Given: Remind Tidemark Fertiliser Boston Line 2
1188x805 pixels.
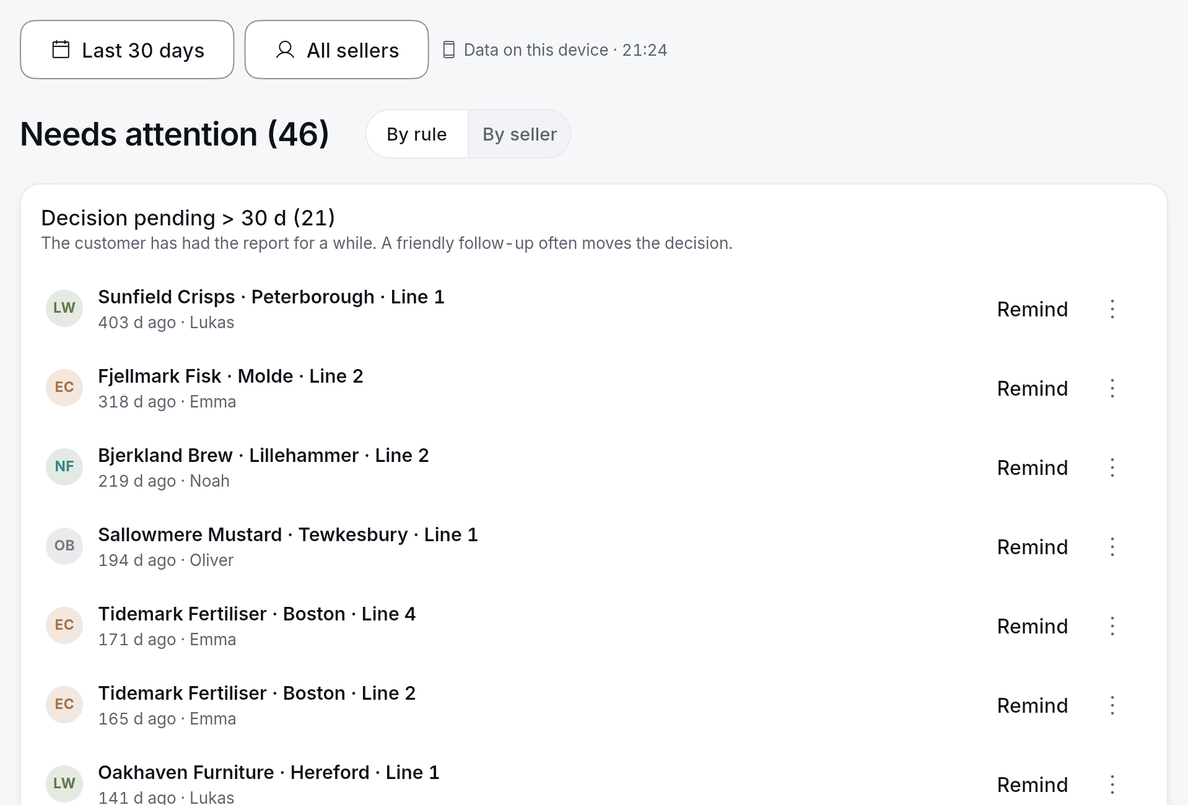Looking at the screenshot, I should pyautogui.click(x=1033, y=705).
